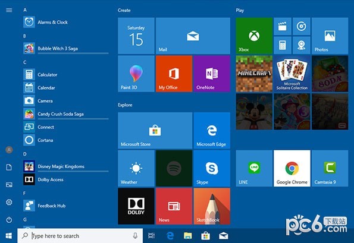Image resolution: width=354 pixels, height=243 pixels.
Task: Click the Power button in Start sidebar
Action: click(x=9, y=220)
